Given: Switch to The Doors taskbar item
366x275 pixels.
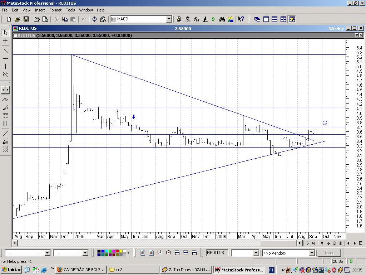Looking at the screenshot, I should point(186,270).
